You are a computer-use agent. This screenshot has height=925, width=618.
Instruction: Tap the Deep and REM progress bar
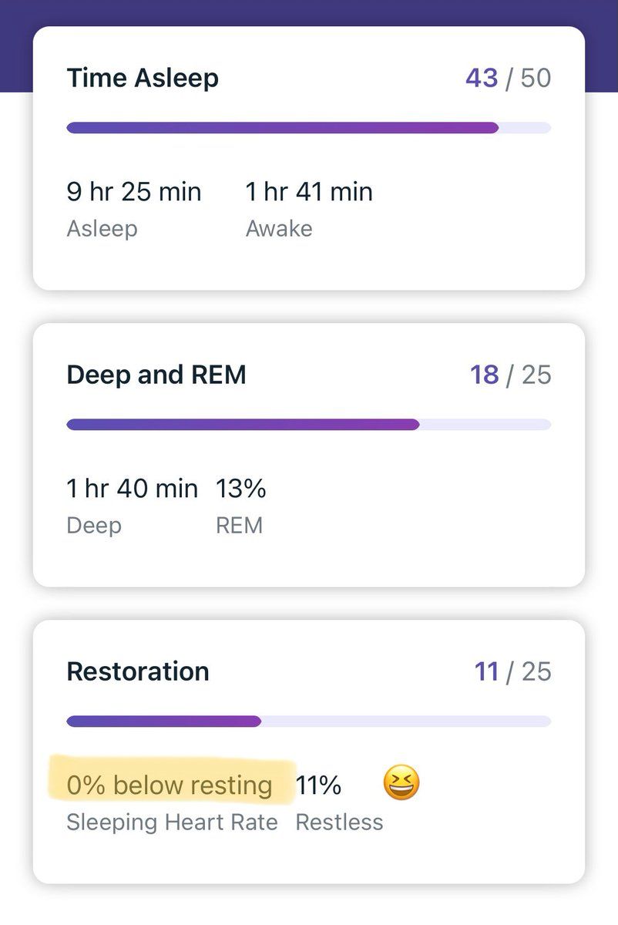(308, 425)
